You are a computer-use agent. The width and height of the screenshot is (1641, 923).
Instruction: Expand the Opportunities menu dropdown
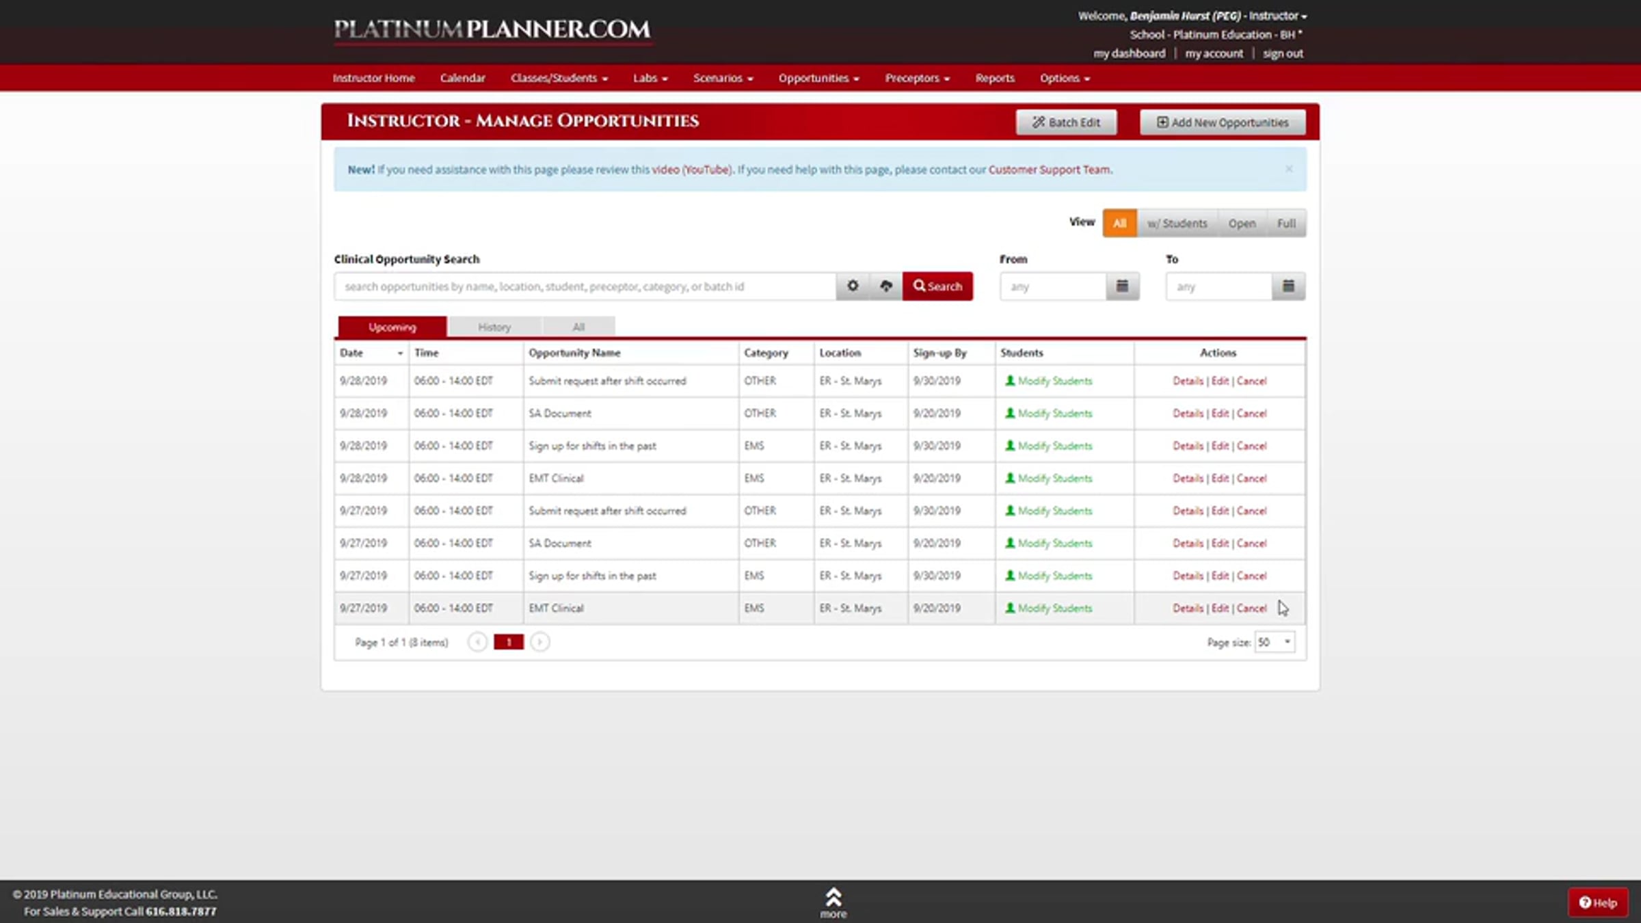[818, 78]
